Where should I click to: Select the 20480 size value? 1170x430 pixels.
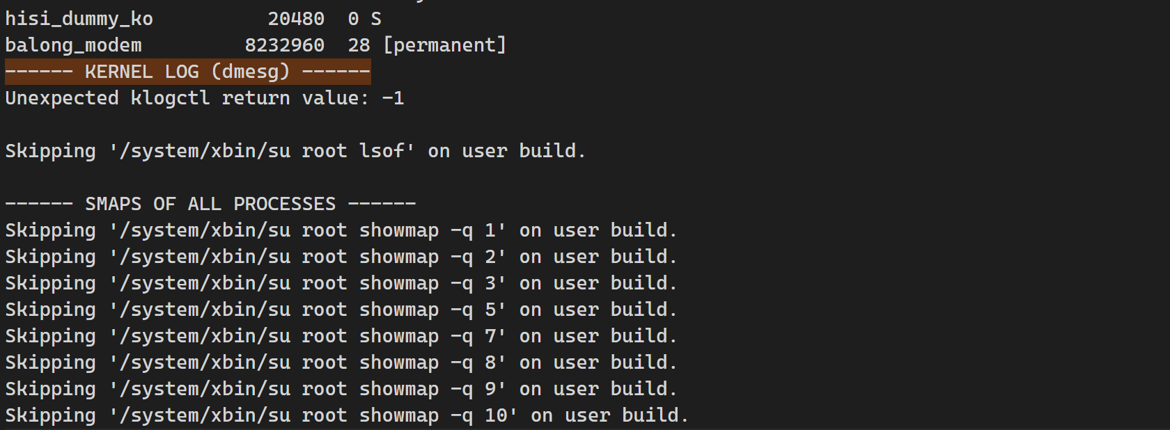pyautogui.click(x=296, y=19)
